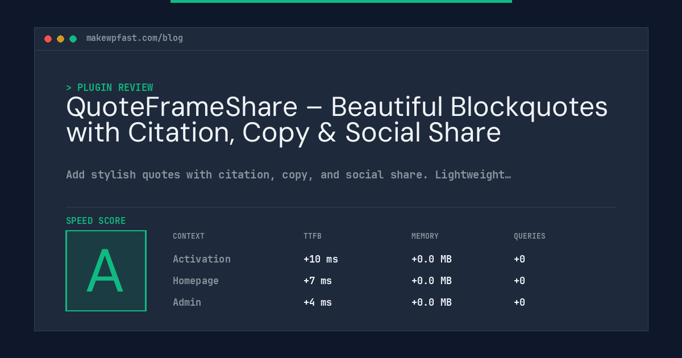Click the yellow window dot
Image resolution: width=682 pixels, height=358 pixels.
point(60,39)
